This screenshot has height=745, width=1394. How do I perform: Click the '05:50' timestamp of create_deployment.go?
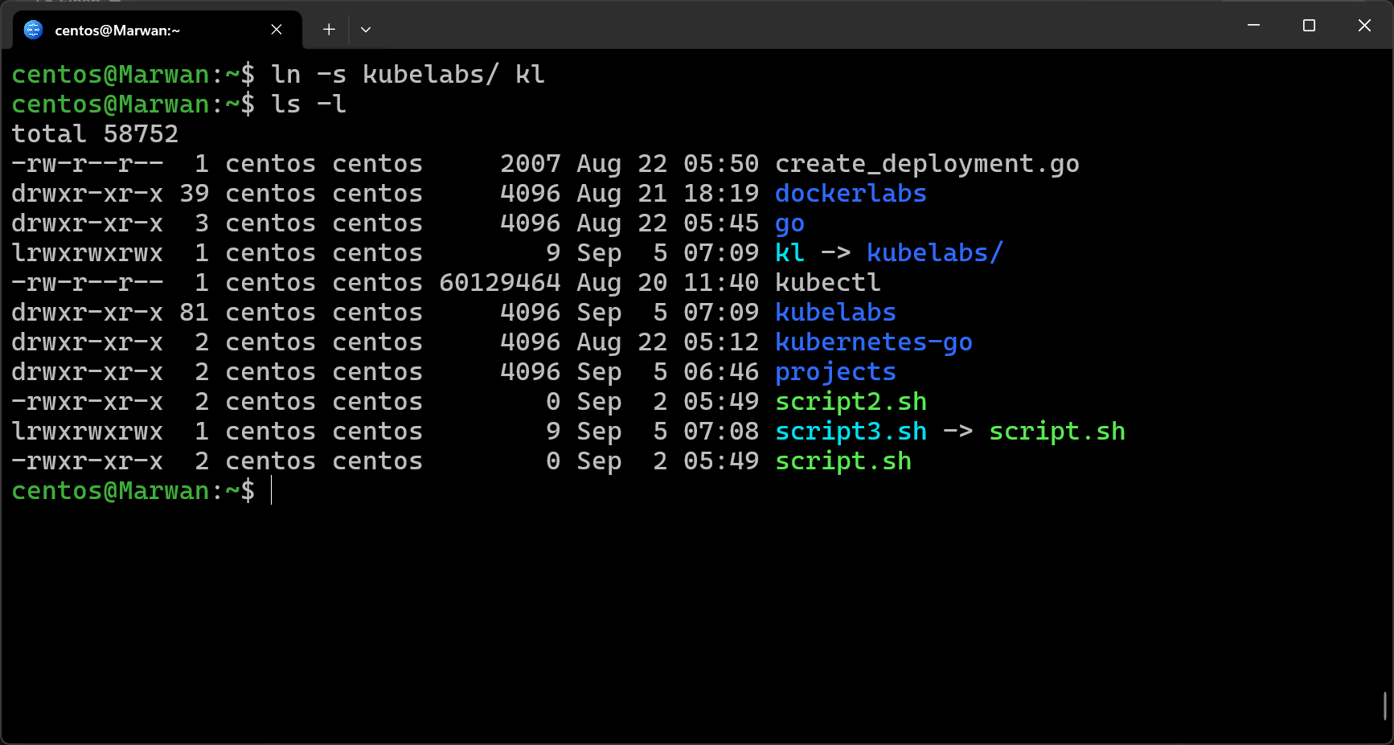[721, 164]
